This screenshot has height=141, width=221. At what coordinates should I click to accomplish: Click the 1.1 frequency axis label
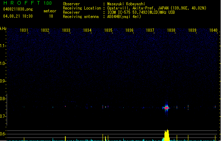click(3, 46)
